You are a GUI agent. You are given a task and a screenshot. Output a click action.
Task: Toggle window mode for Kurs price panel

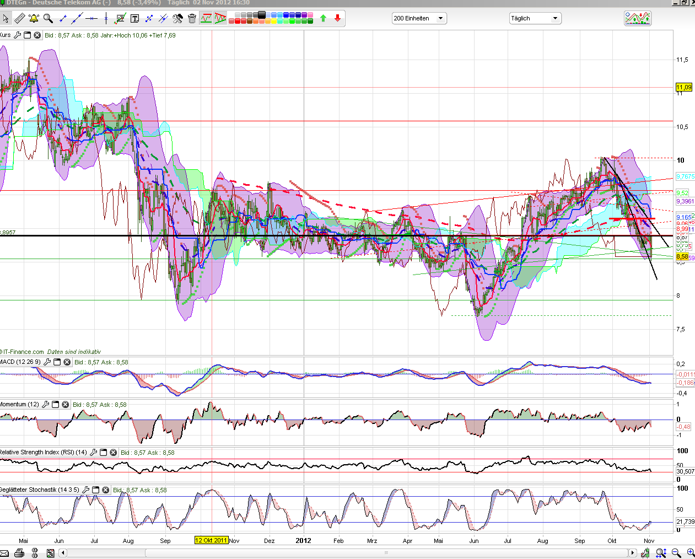coord(27,35)
